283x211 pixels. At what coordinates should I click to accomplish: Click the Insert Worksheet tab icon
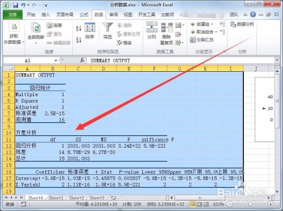(113, 198)
